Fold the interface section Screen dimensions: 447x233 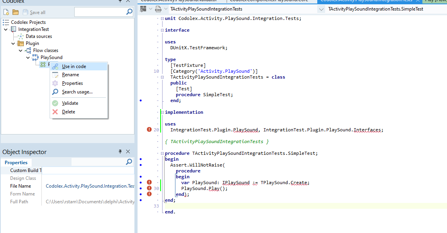[x=162, y=30]
